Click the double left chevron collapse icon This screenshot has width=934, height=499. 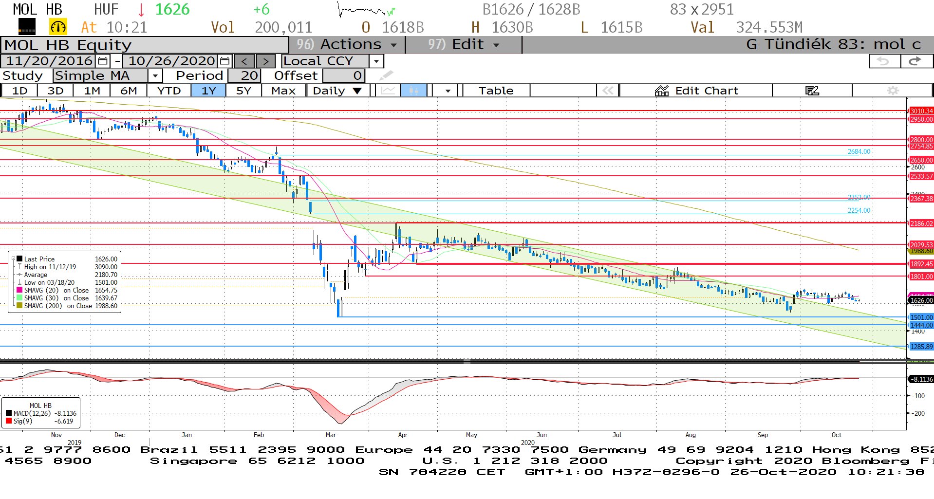pos(608,91)
